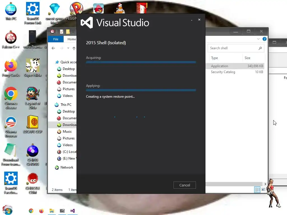Launch Chrones disease Chrome desktop icon
Screen dimensions: 287x215
(11, 98)
